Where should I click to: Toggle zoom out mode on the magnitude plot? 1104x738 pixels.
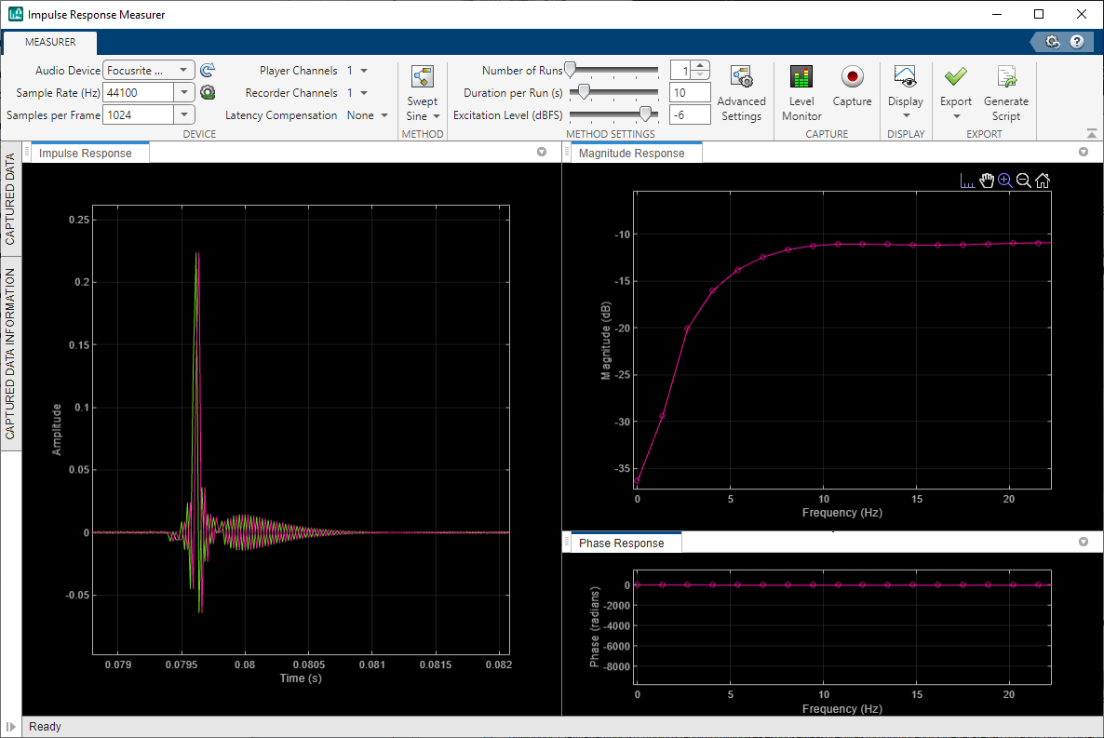pos(1023,180)
